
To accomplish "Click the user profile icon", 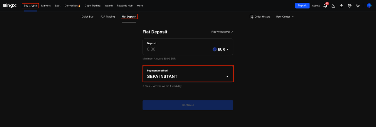I will click(x=333, y=6).
